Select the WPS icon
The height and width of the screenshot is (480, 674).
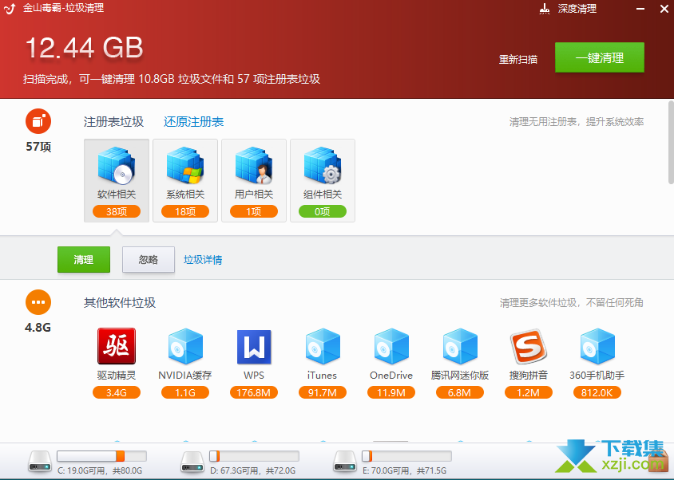coord(254,347)
